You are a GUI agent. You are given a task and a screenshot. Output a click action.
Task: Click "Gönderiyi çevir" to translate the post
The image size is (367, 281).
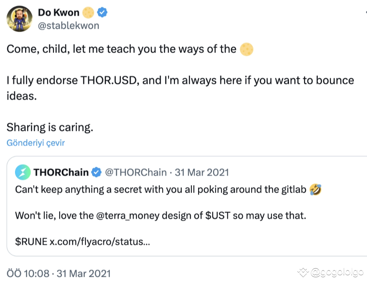pos(36,143)
